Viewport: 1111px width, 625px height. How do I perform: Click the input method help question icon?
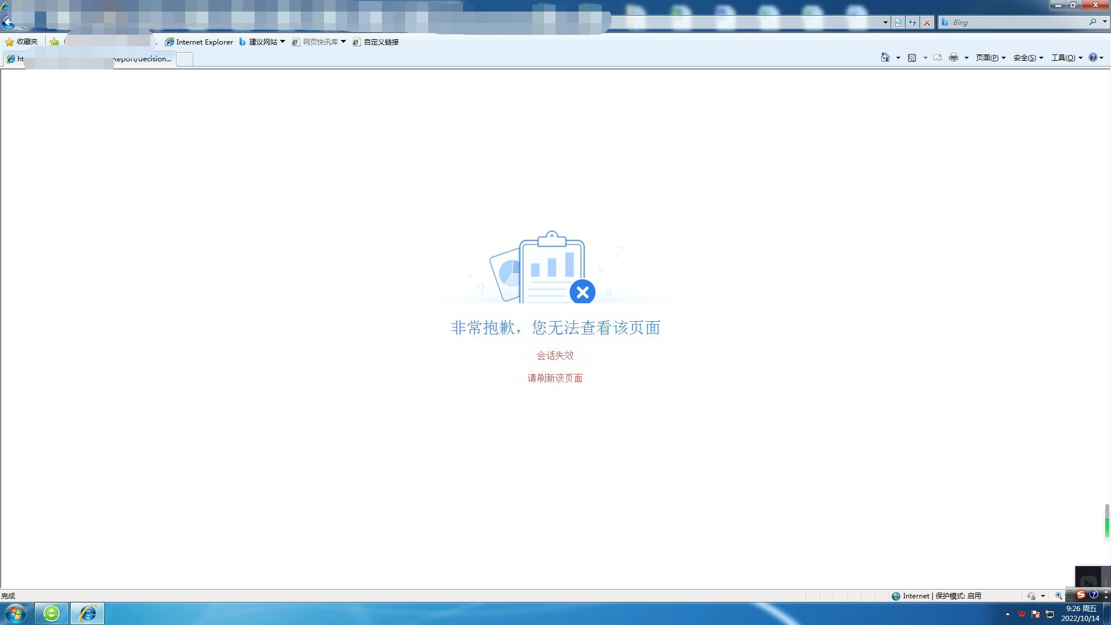coord(1094,595)
